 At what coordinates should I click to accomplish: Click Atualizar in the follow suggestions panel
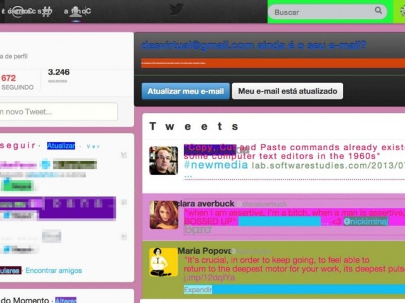click(x=61, y=146)
